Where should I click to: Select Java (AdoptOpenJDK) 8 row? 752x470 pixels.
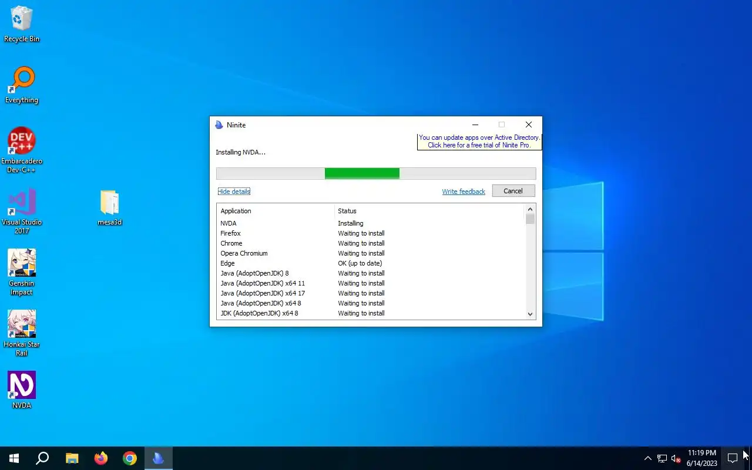(x=371, y=273)
